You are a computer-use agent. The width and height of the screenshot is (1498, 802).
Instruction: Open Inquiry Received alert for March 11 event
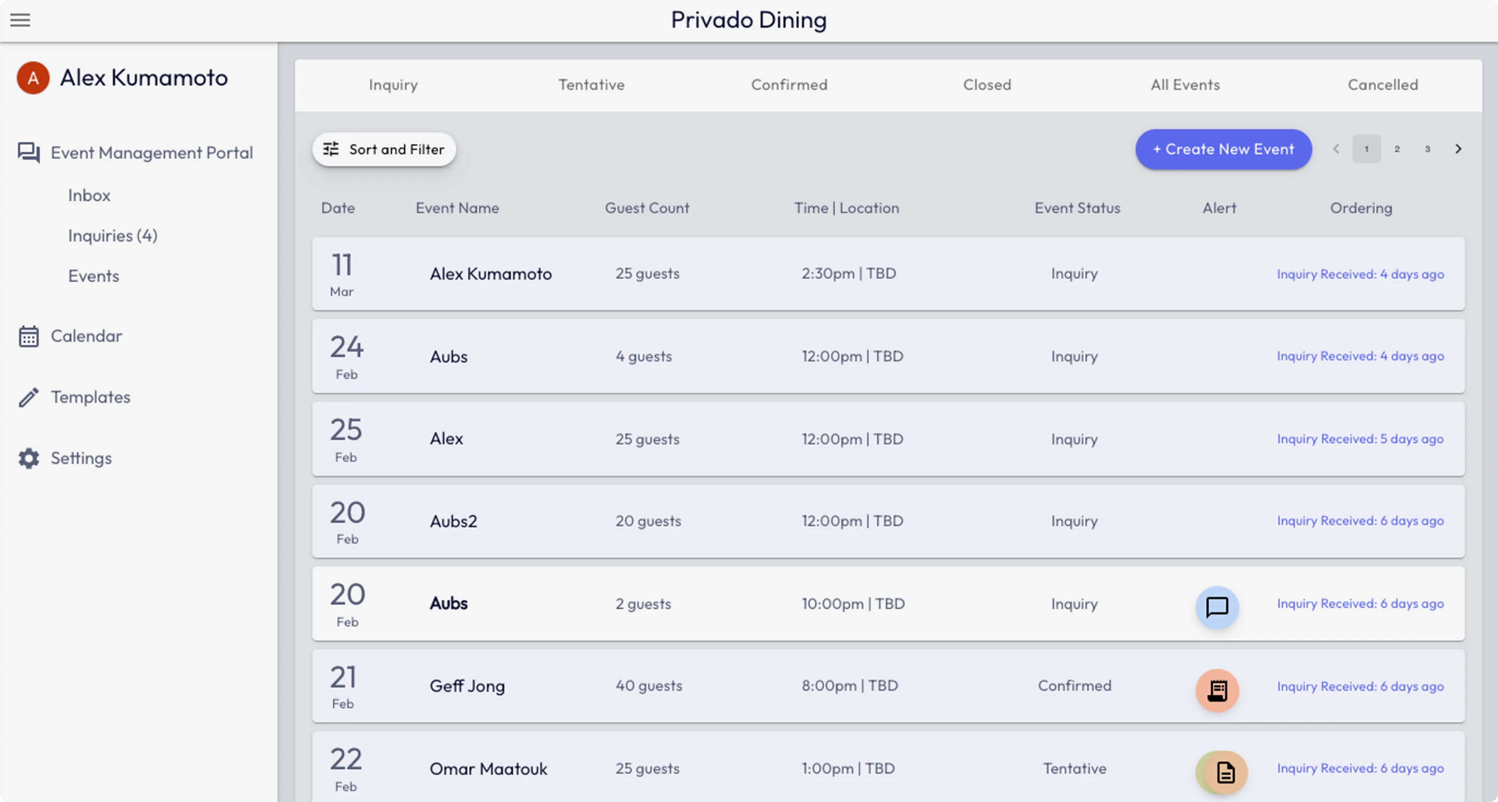(x=1360, y=274)
